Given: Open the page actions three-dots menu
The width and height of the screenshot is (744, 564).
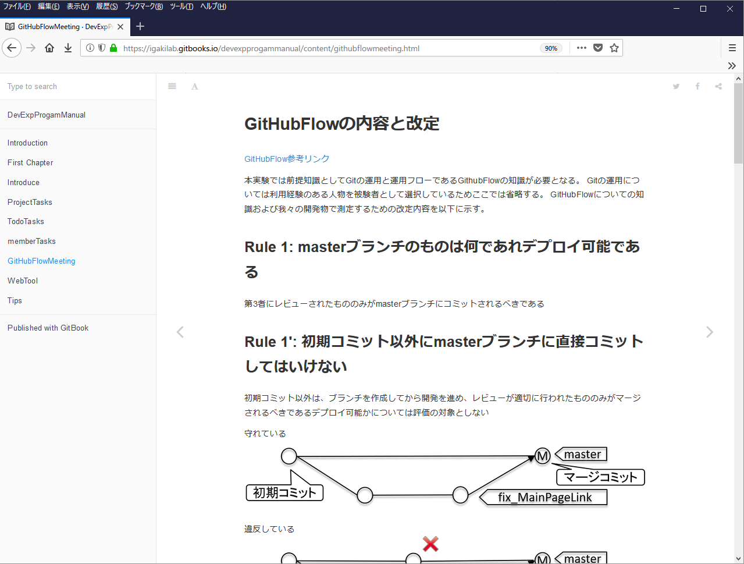Looking at the screenshot, I should [x=582, y=48].
